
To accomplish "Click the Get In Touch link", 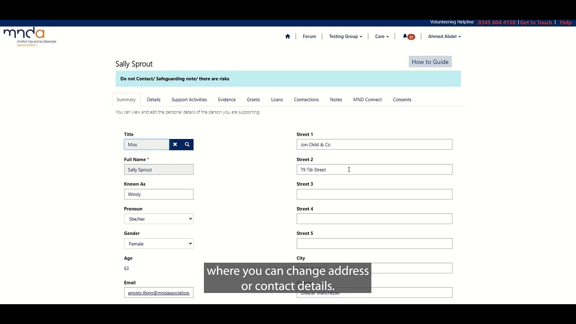I will point(536,22).
